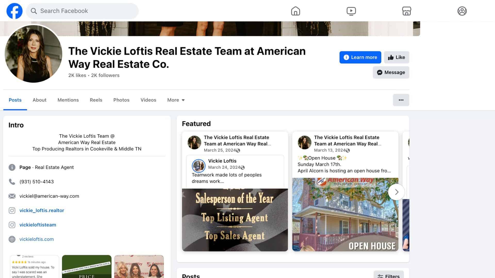Click email vickiel@american-way.com
This screenshot has width=495, height=278.
(49, 196)
